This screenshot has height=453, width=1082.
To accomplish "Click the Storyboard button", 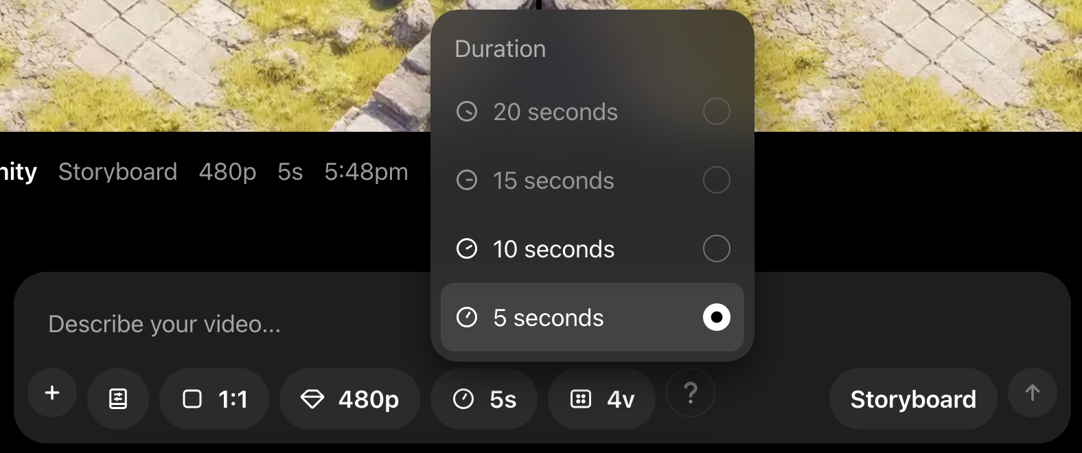I will pos(912,399).
